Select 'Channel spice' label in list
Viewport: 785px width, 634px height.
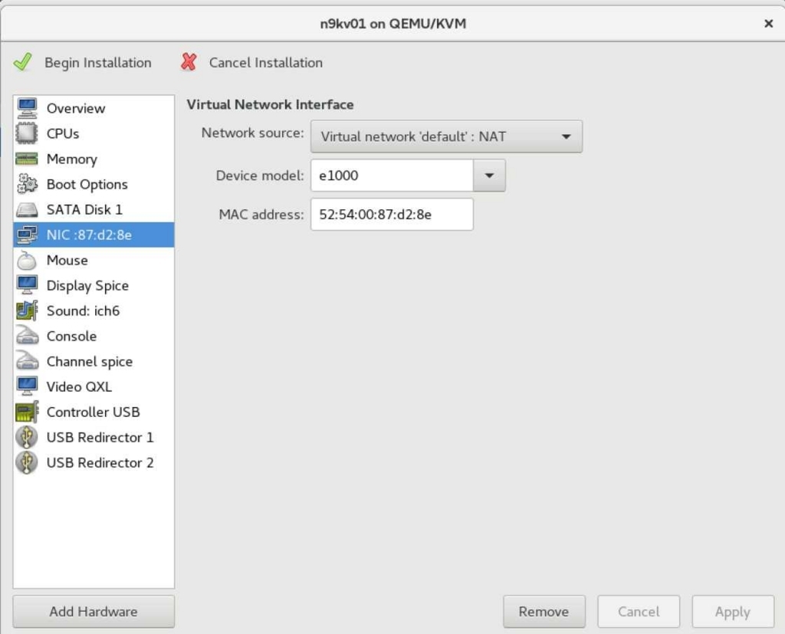pos(90,362)
